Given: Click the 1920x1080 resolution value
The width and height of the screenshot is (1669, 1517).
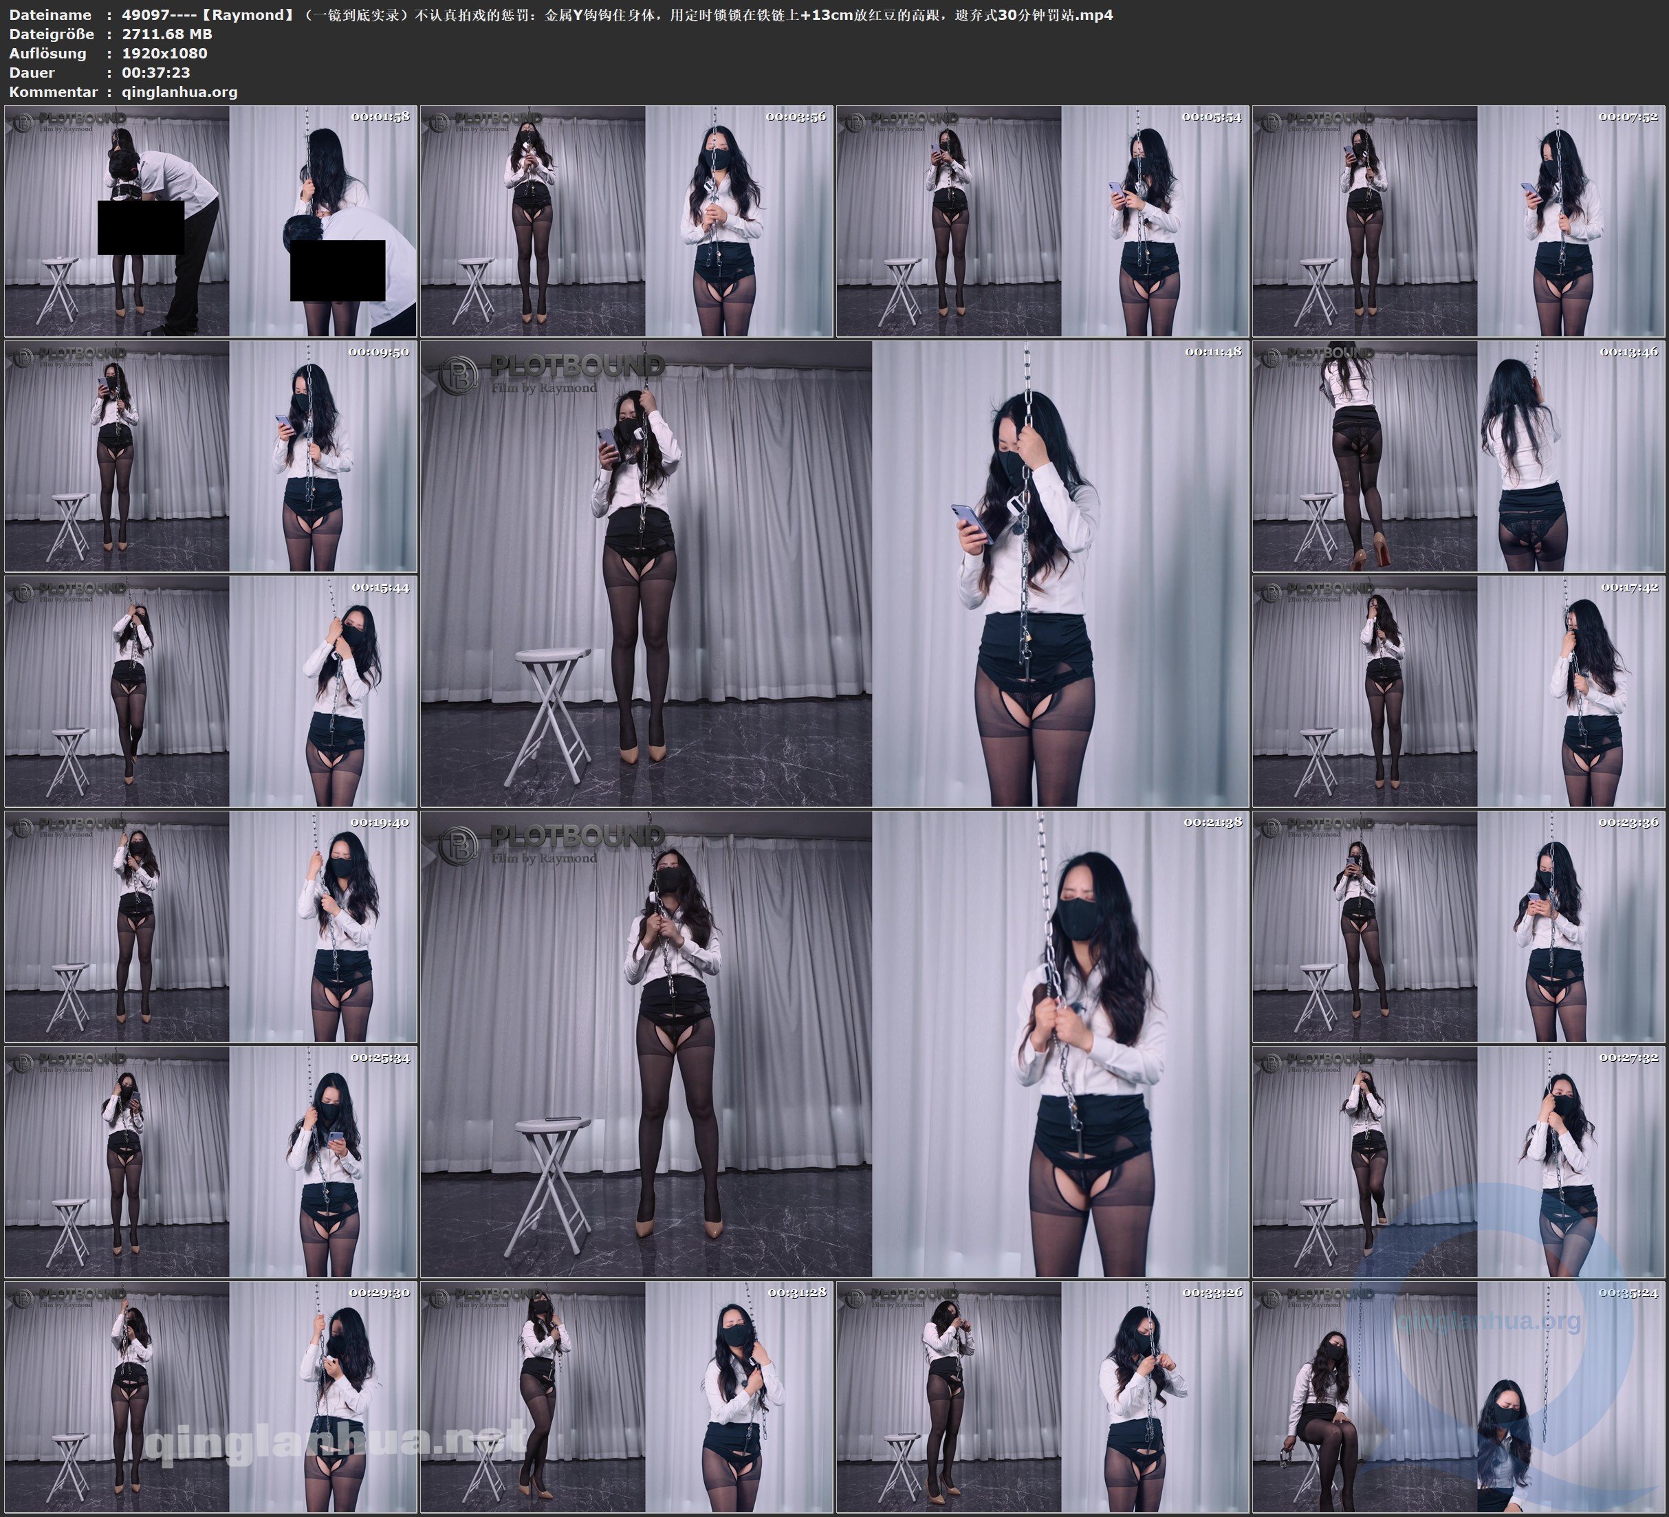Looking at the screenshot, I should 164,53.
